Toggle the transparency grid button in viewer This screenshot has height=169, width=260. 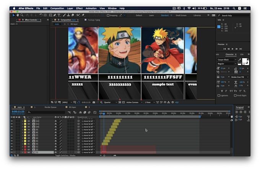[123, 102]
